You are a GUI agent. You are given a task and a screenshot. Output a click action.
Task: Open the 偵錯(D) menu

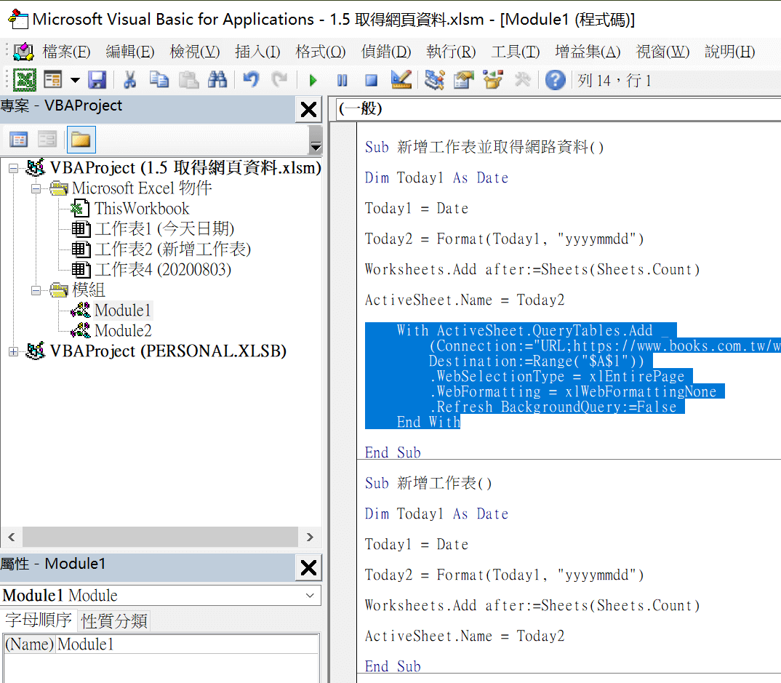click(386, 52)
